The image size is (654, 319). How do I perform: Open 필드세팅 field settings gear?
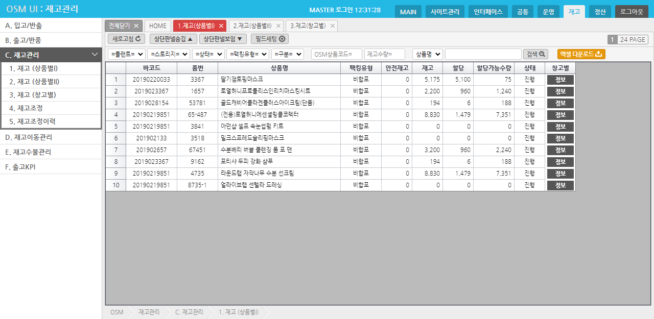[269, 39]
